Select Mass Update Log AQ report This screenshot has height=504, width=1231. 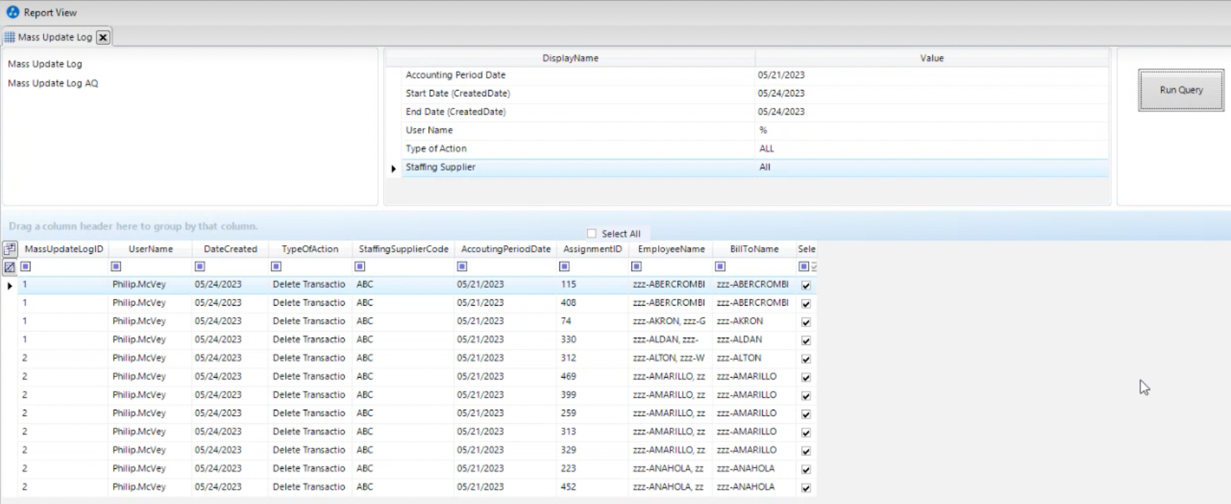[53, 83]
